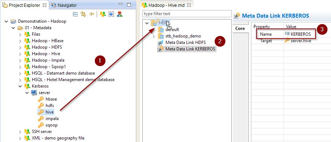This screenshot has width=331, height=142.
Task: Click the Demonstration - Hadoop project folder icon
Action: 13,21
